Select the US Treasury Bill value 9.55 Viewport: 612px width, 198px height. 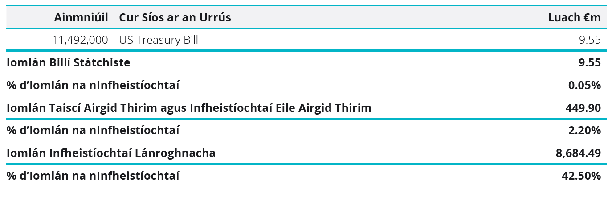(590, 40)
